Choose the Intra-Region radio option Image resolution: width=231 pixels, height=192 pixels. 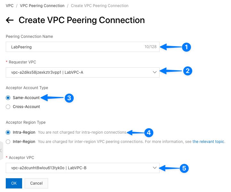8,132
